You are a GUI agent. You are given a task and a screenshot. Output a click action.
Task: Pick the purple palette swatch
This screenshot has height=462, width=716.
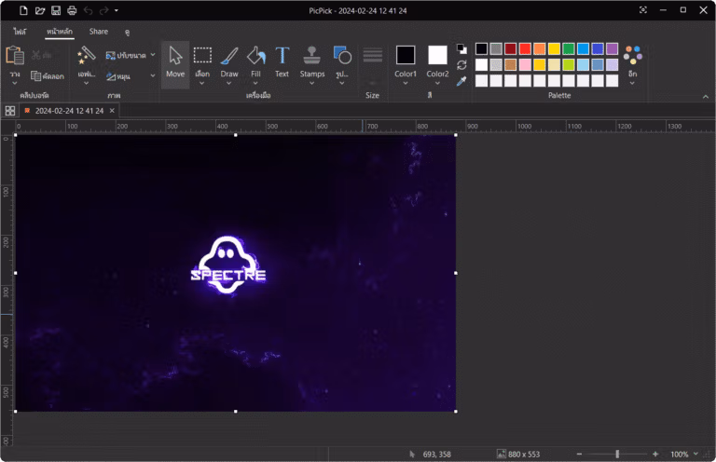point(612,48)
